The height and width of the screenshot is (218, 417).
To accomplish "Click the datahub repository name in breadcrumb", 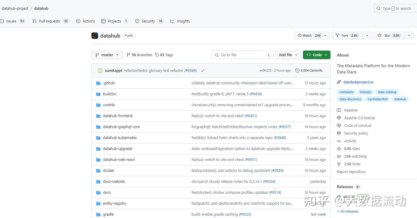I will pyautogui.click(x=41, y=8).
